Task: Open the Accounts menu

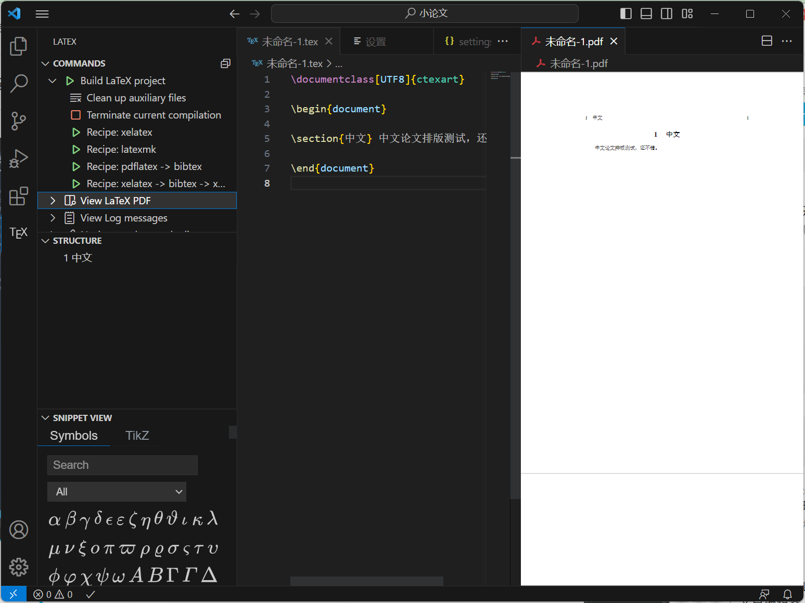Action: (x=19, y=530)
